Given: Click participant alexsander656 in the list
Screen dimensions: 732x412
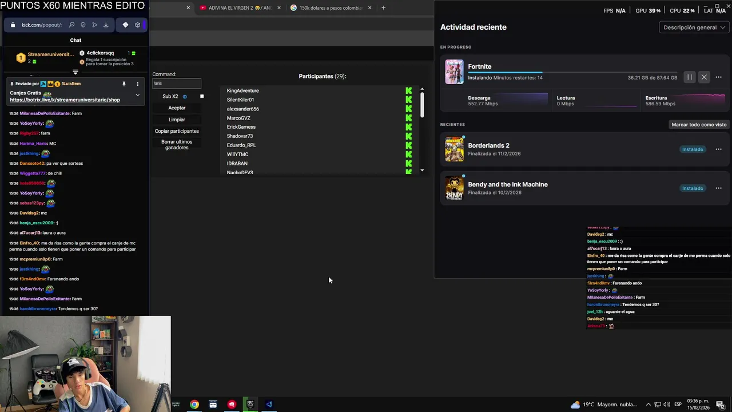Looking at the screenshot, I should [242, 109].
